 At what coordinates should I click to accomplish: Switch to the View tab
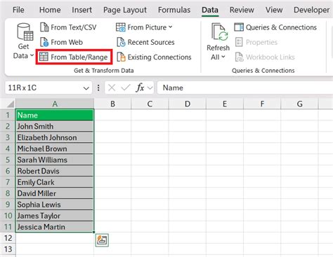274,10
